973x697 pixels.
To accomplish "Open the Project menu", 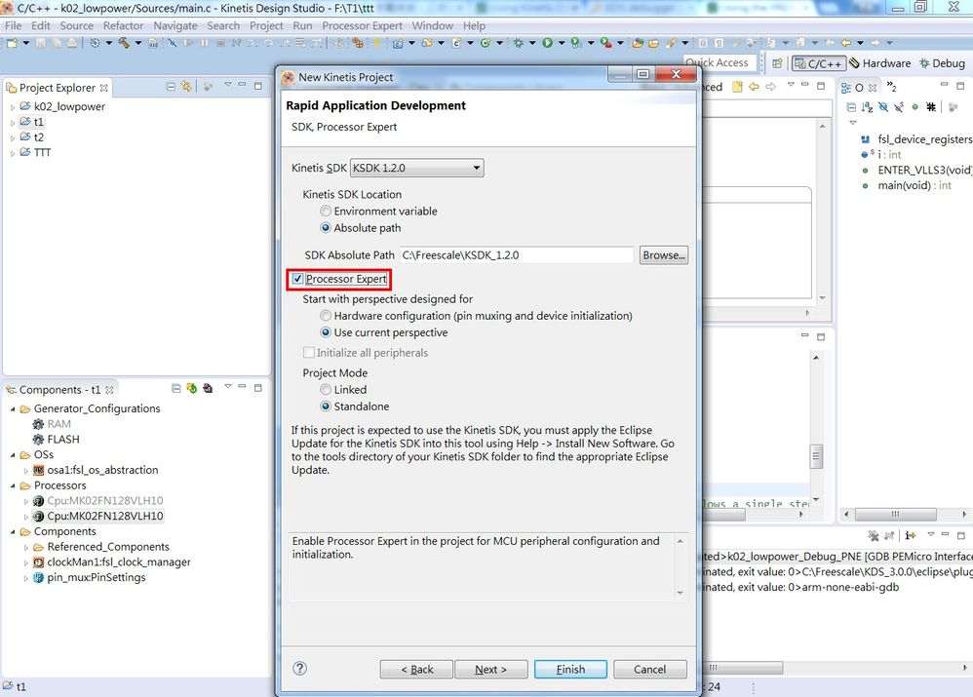I will click(266, 25).
